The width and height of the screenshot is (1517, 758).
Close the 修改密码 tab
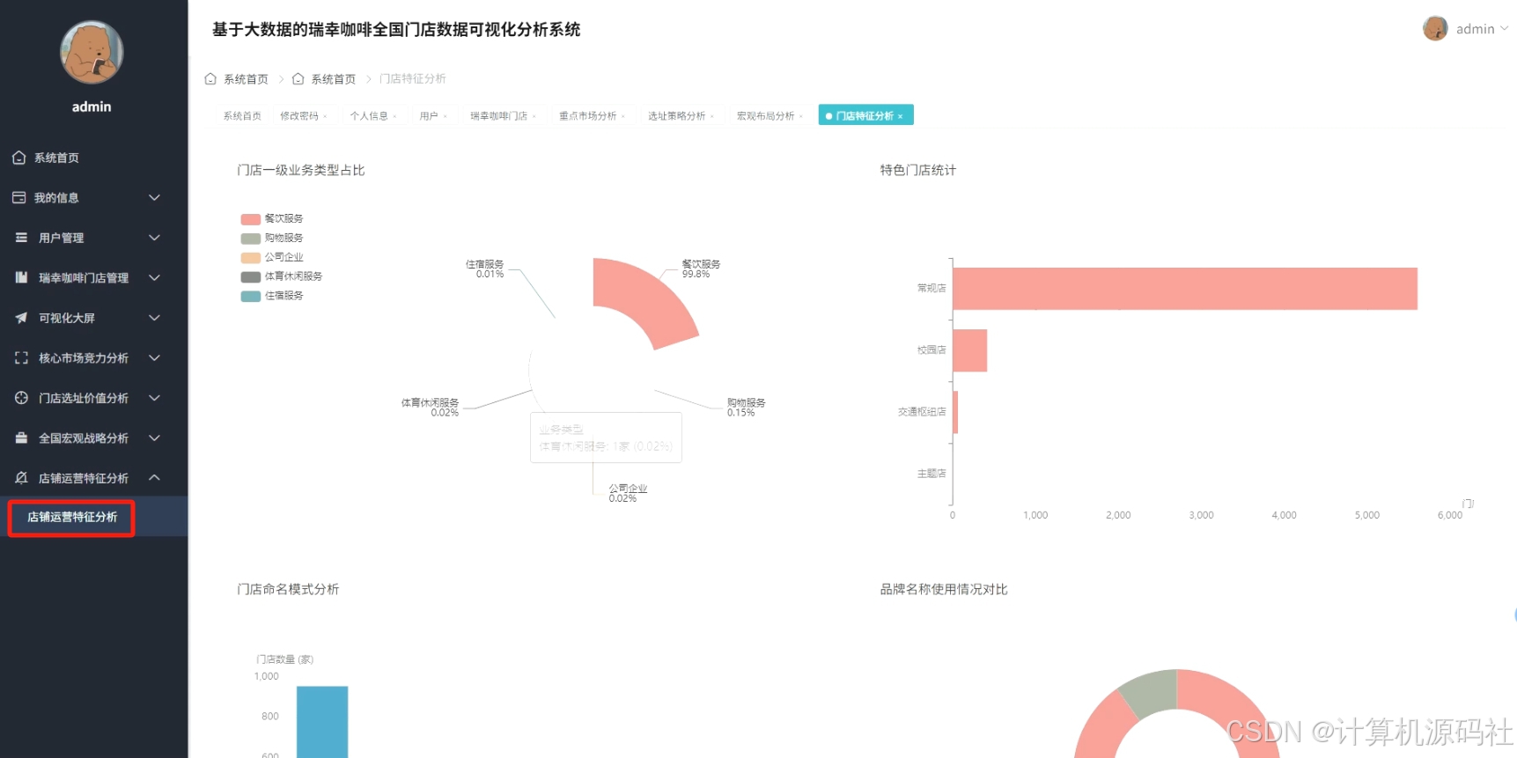click(x=325, y=116)
